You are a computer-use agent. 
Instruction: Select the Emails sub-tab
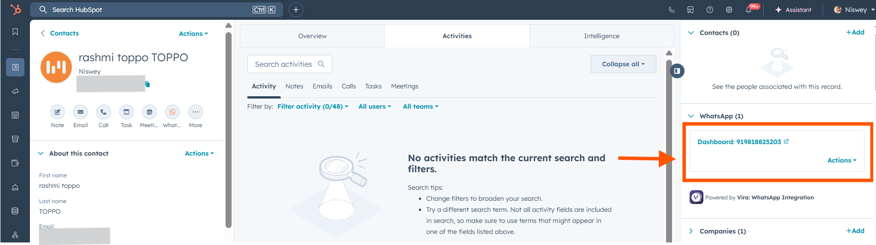click(x=322, y=86)
